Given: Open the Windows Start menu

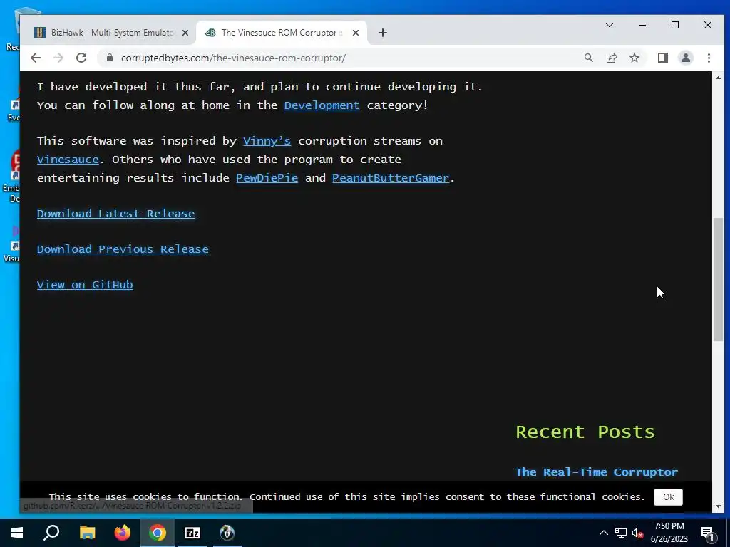Looking at the screenshot, I should coord(17,533).
